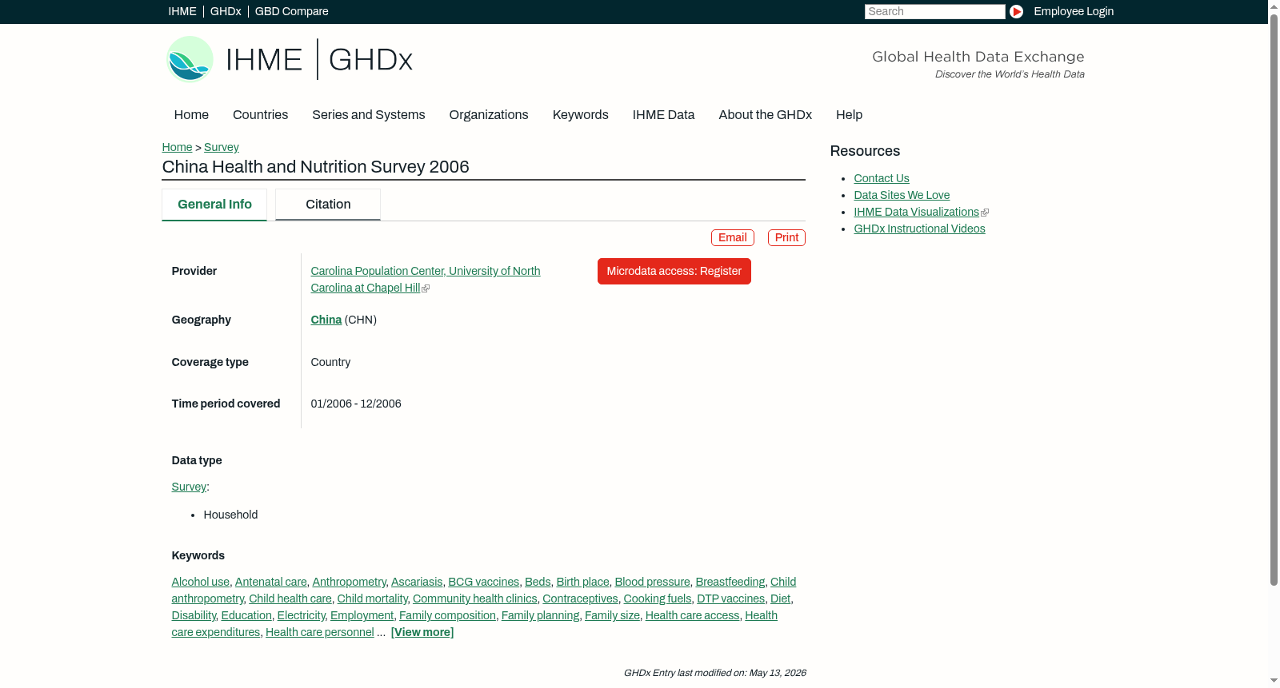Click into the Search input field
This screenshot has width=1280, height=688.
[x=934, y=11]
